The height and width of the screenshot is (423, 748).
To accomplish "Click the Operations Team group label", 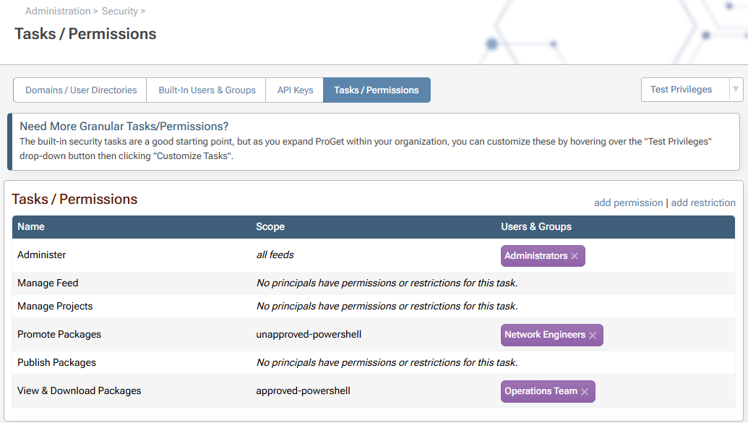I will (541, 391).
